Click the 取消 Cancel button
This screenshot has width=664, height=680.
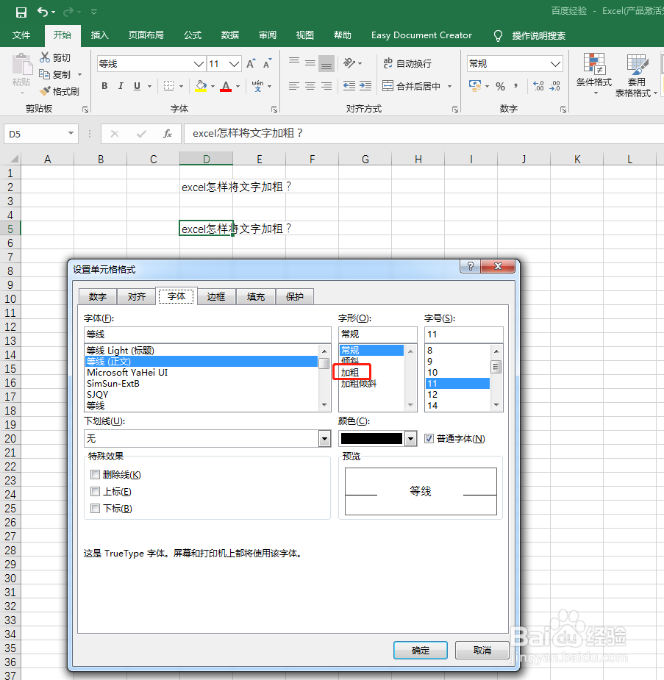pos(482,650)
